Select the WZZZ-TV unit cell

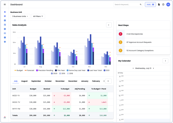[x=16, y=95]
